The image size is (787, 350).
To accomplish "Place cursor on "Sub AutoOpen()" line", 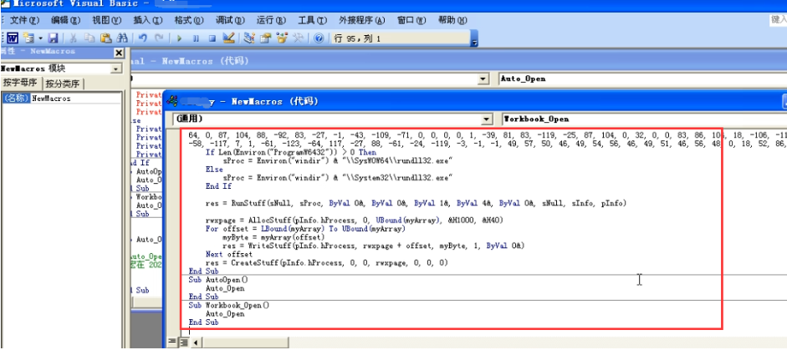I will pyautogui.click(x=218, y=280).
